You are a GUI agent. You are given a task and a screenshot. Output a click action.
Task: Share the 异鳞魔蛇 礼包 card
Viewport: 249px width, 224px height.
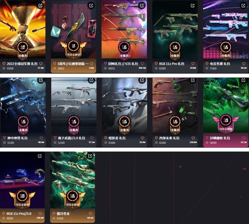click(243, 80)
